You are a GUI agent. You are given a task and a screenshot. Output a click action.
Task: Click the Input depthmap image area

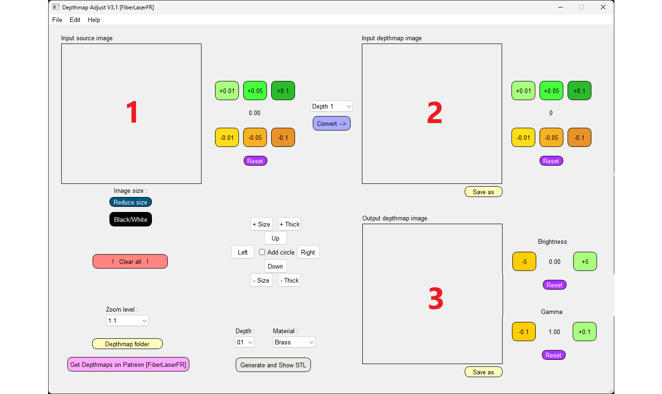point(432,114)
